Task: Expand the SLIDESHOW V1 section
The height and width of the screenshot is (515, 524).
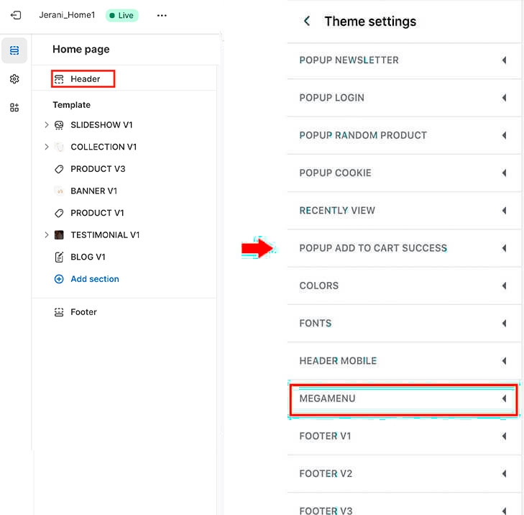Action: pyautogui.click(x=47, y=124)
